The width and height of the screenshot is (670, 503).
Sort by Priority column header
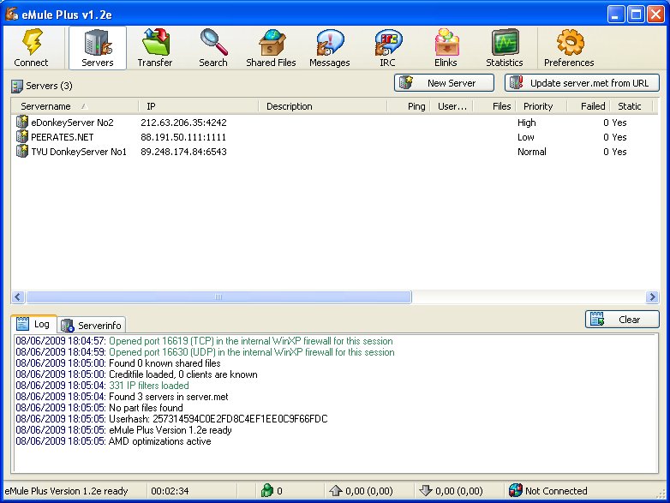pyautogui.click(x=541, y=106)
